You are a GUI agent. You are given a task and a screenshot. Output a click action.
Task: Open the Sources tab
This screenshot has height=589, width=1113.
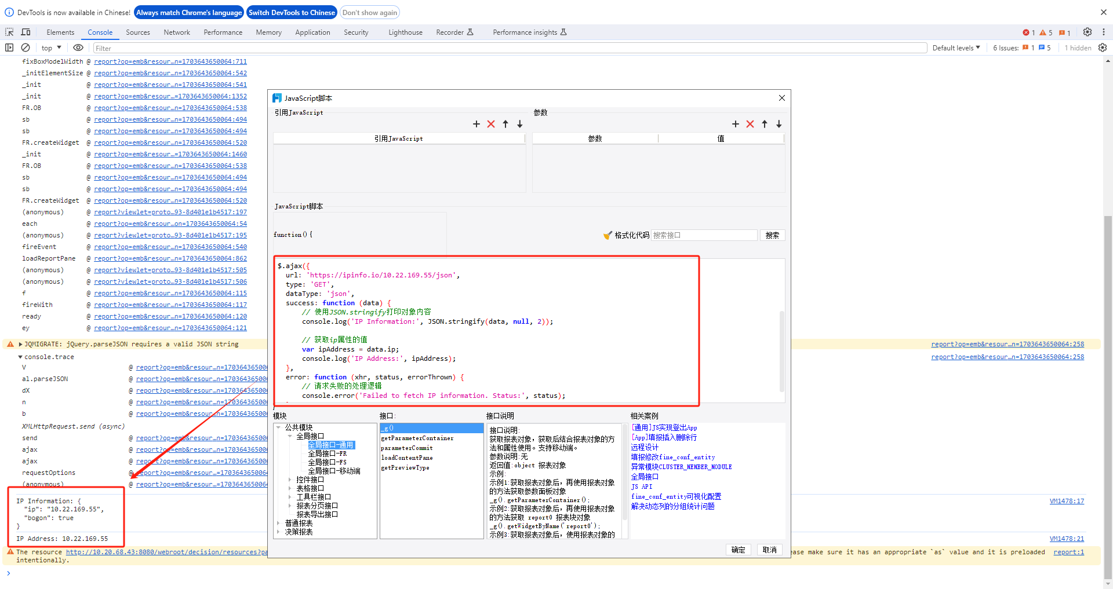(138, 32)
